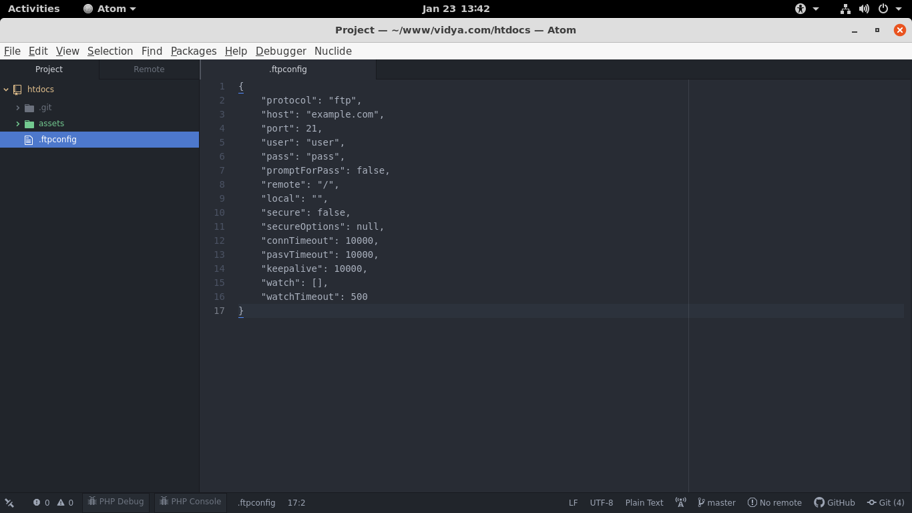This screenshot has height=513, width=912.
Task: Click the "secure": false line
Action: [x=306, y=213]
